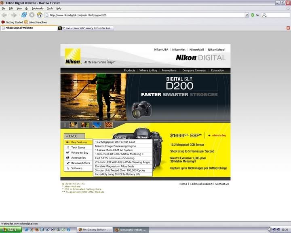Follow the NikonUSA header link
The height and width of the screenshot is (233, 291).
point(161,50)
